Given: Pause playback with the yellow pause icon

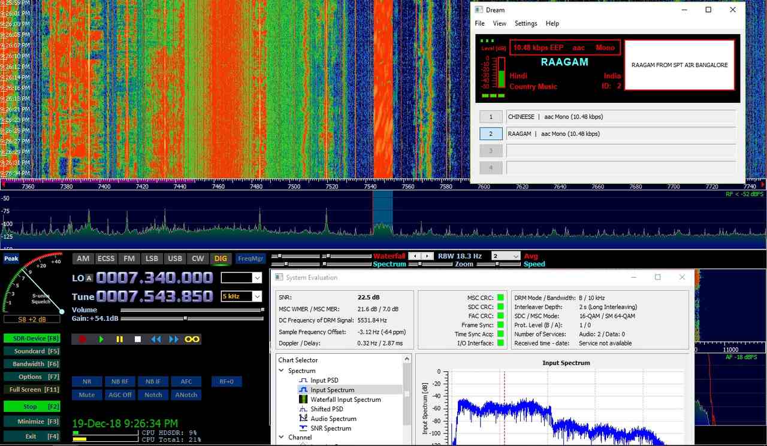Looking at the screenshot, I should [119, 339].
